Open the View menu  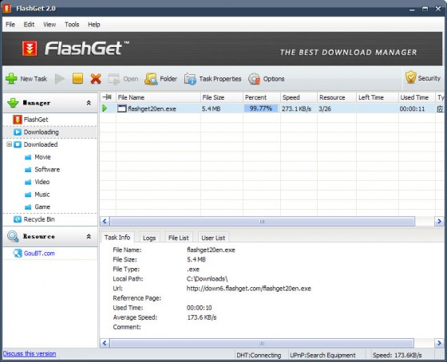pyautogui.click(x=49, y=25)
